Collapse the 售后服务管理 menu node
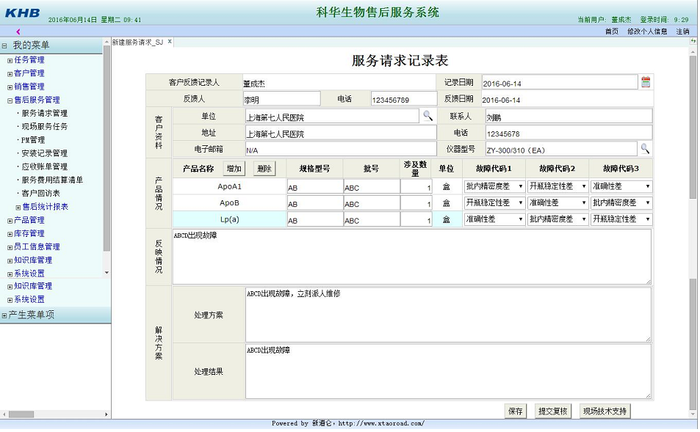The image size is (700, 432). [10, 100]
